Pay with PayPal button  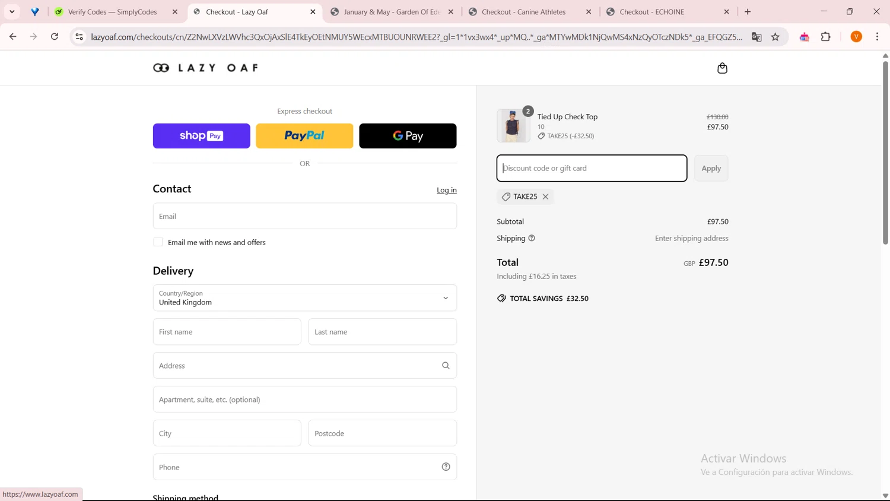coord(304,136)
